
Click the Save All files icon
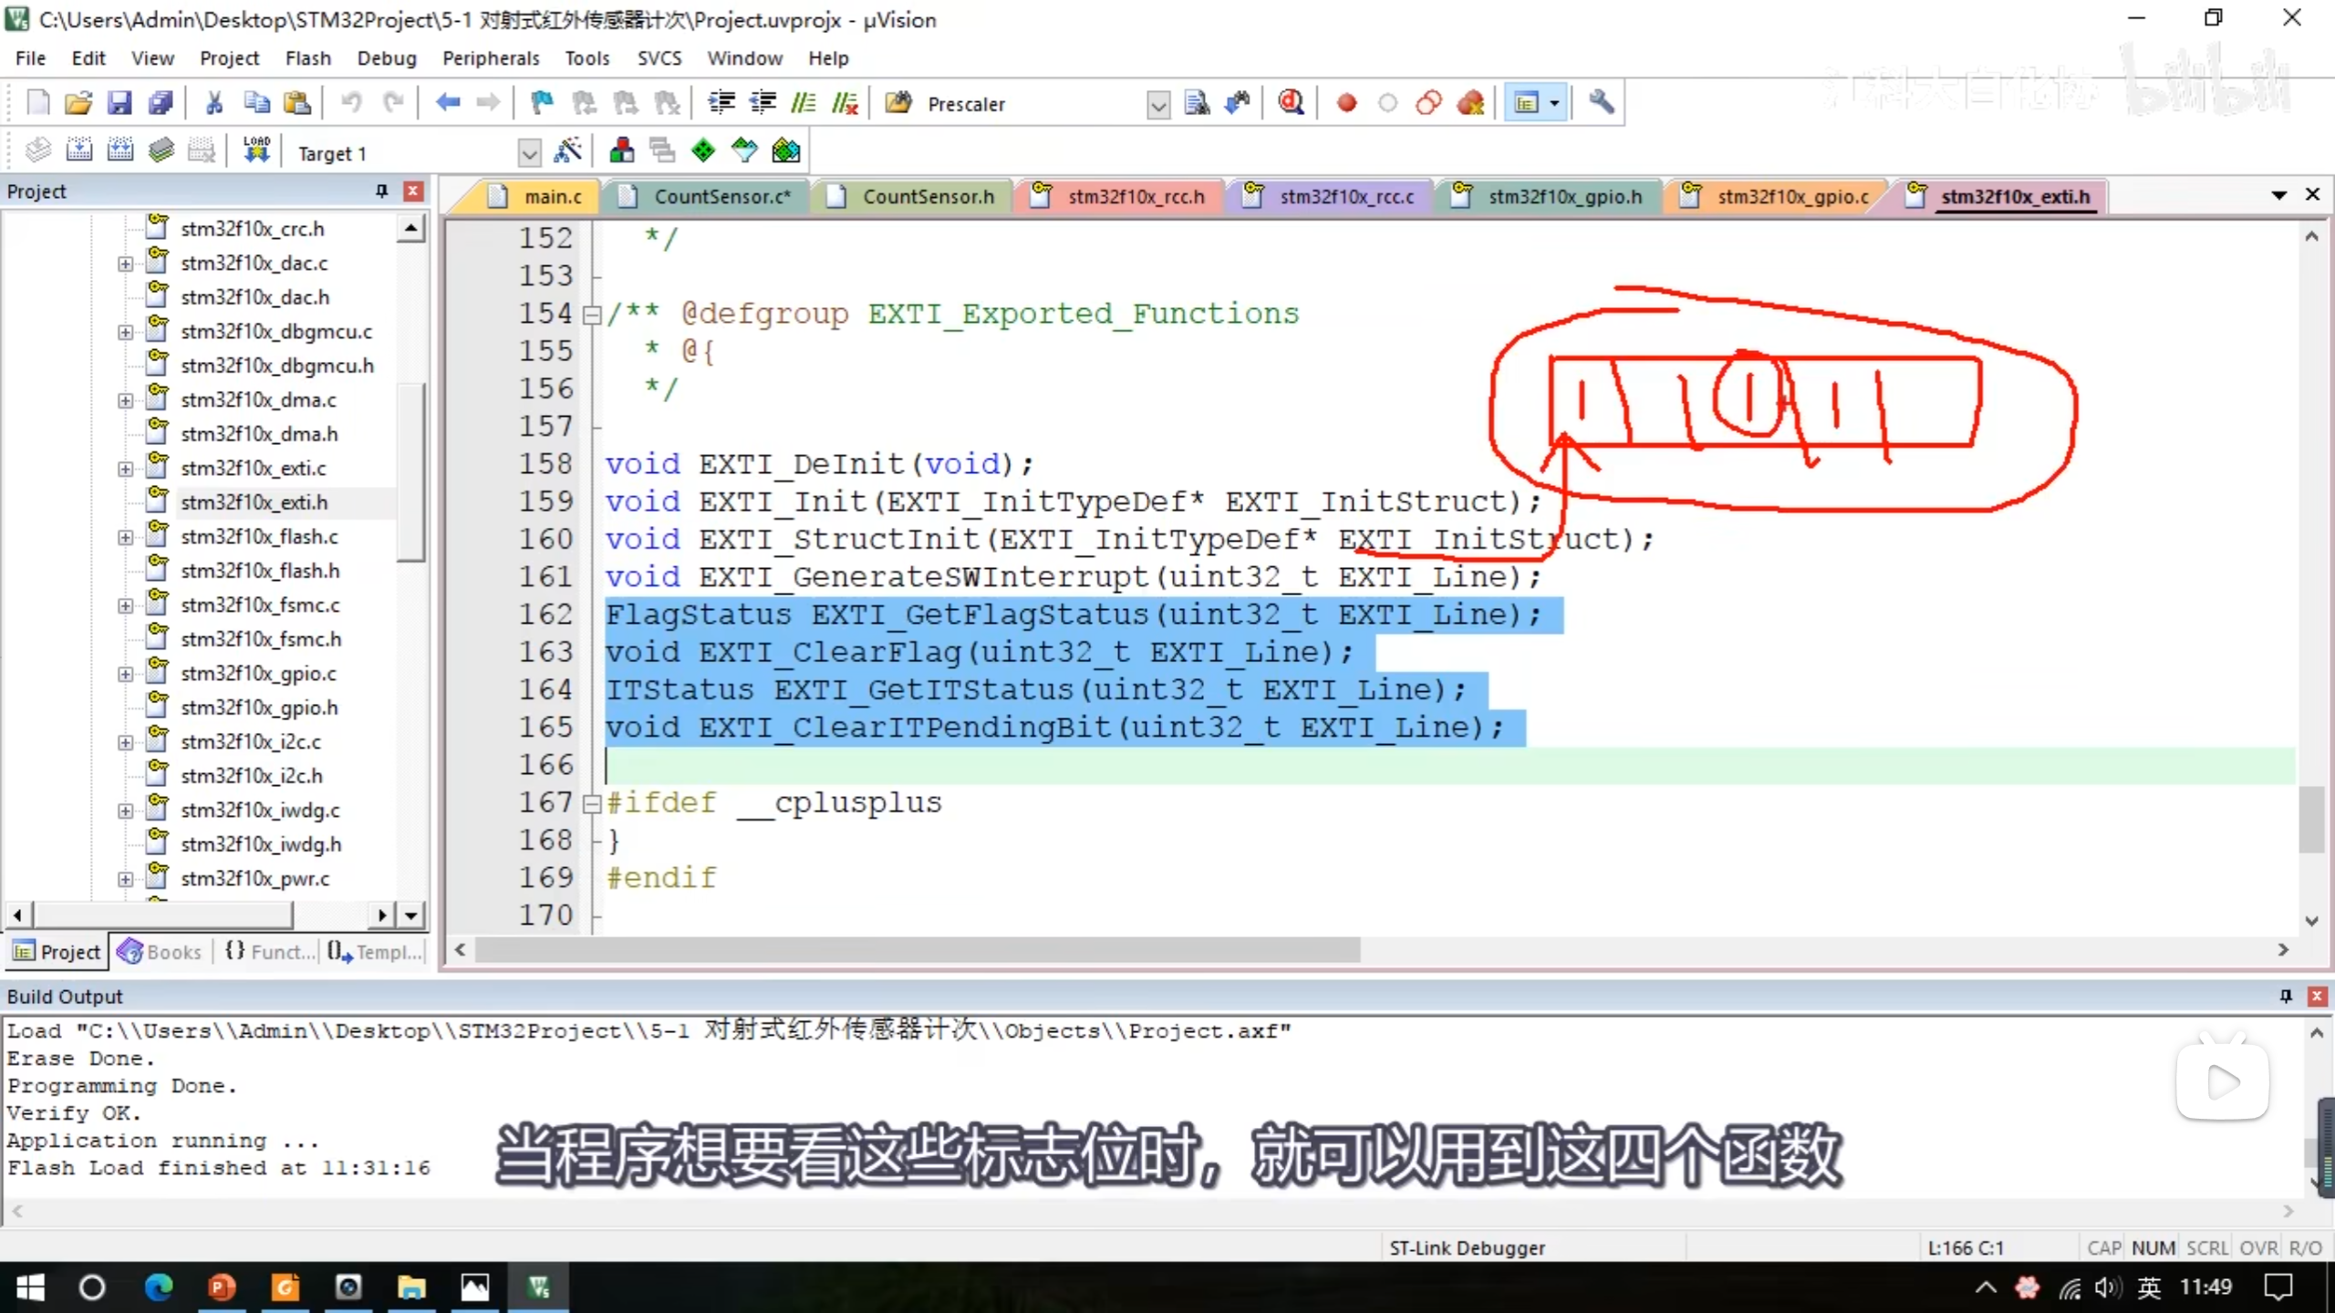pyautogui.click(x=161, y=103)
